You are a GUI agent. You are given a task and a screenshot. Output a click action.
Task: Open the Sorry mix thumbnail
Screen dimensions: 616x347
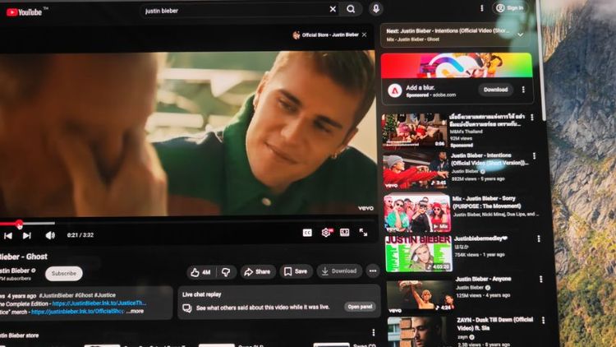[x=417, y=213]
